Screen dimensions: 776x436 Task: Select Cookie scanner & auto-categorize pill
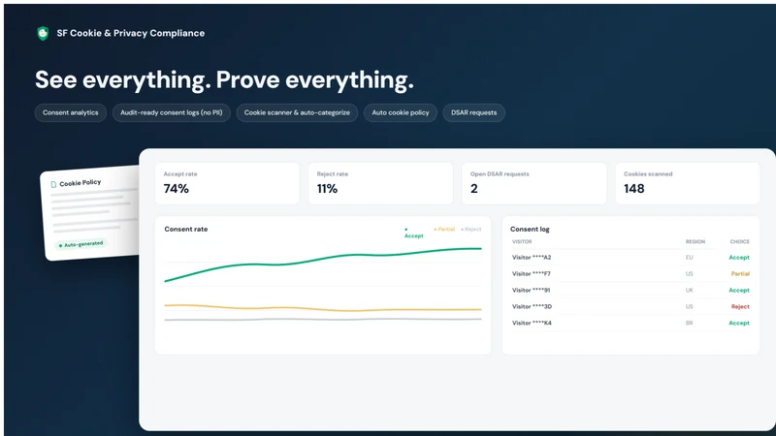297,112
